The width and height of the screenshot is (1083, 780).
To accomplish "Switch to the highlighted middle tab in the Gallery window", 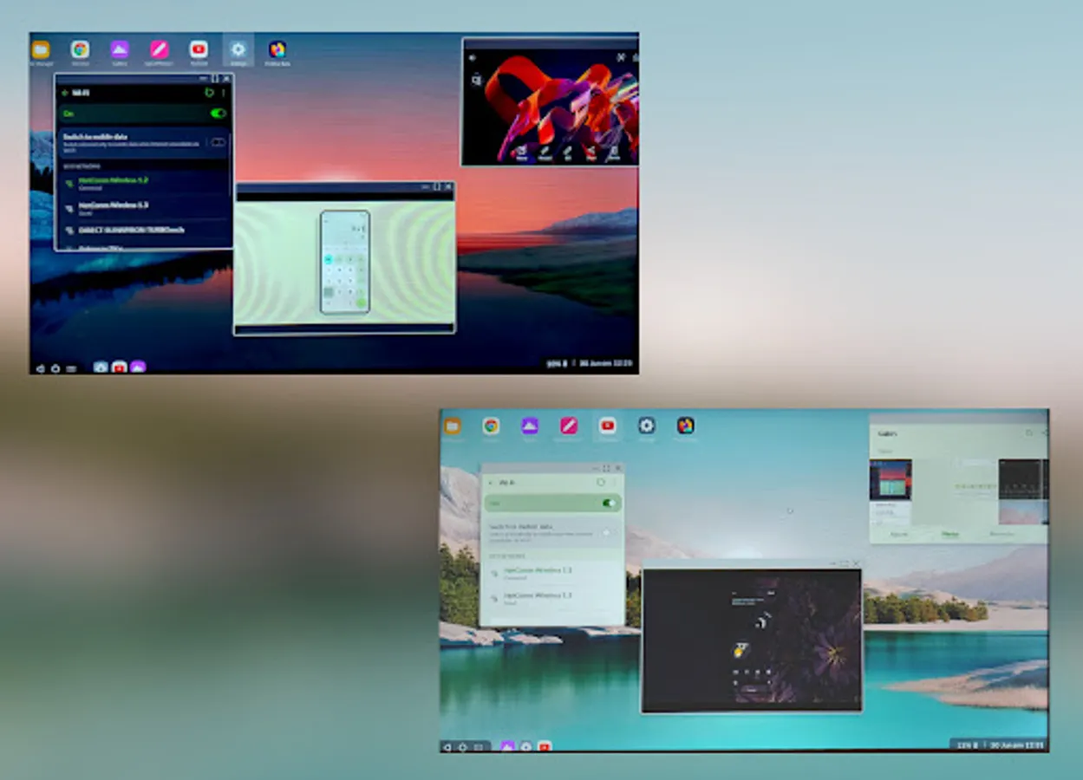I will coord(951,534).
